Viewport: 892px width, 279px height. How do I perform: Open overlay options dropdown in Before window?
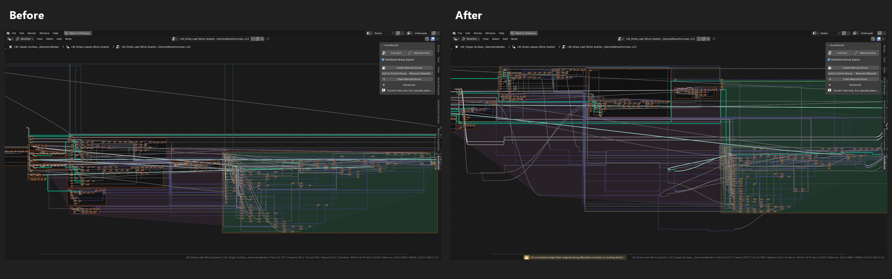pos(437,39)
